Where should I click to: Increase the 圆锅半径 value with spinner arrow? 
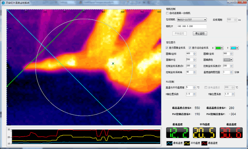194,59
